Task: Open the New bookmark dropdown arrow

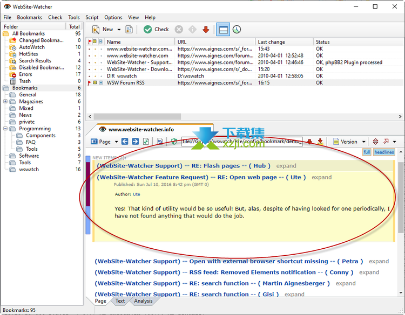Action: [x=119, y=30]
